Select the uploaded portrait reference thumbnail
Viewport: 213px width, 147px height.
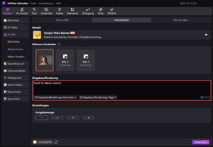(45, 60)
